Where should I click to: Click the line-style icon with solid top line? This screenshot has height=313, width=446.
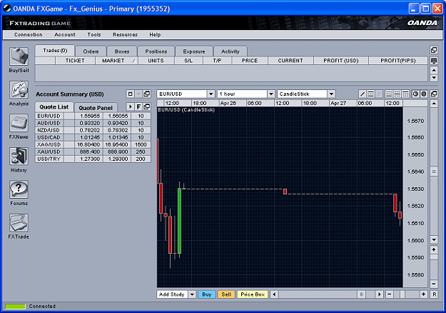(x=405, y=94)
